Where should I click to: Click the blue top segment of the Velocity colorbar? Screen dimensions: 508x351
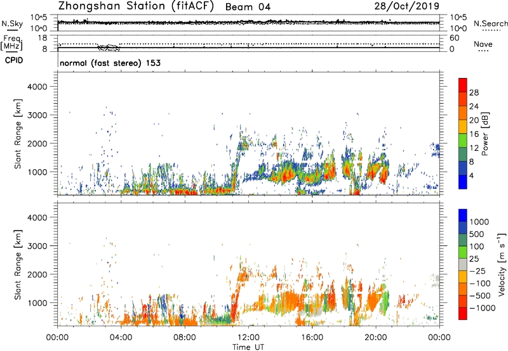pyautogui.click(x=463, y=215)
